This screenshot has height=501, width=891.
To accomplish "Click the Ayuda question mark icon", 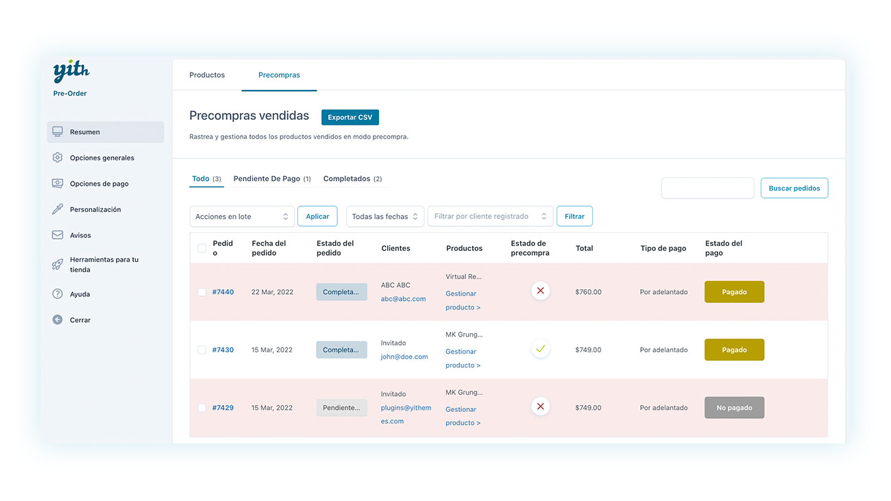I will click(58, 294).
